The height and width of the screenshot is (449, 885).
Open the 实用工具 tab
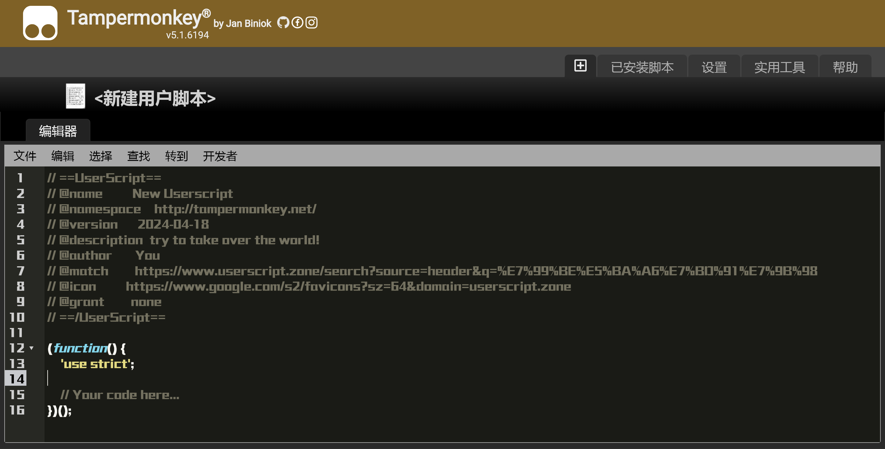coord(780,67)
